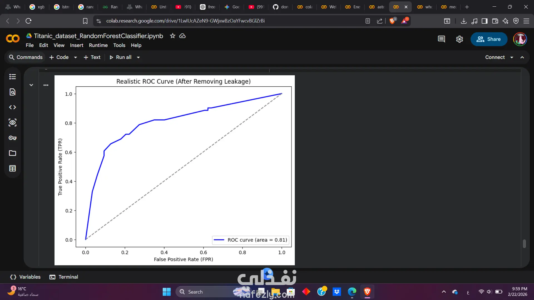This screenshot has width=534, height=300.
Task: Open the Runtime menu
Action: click(x=98, y=45)
